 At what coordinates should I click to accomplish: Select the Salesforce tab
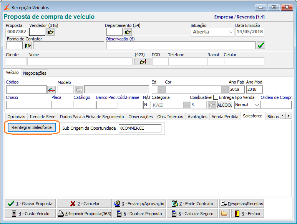coord(252,116)
